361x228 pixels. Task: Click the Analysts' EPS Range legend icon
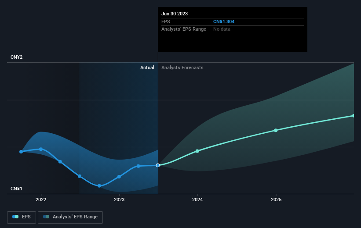pos(46,217)
